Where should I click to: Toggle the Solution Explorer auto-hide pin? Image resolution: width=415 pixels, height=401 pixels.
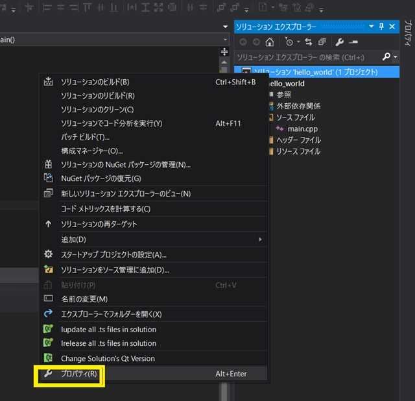[381, 27]
